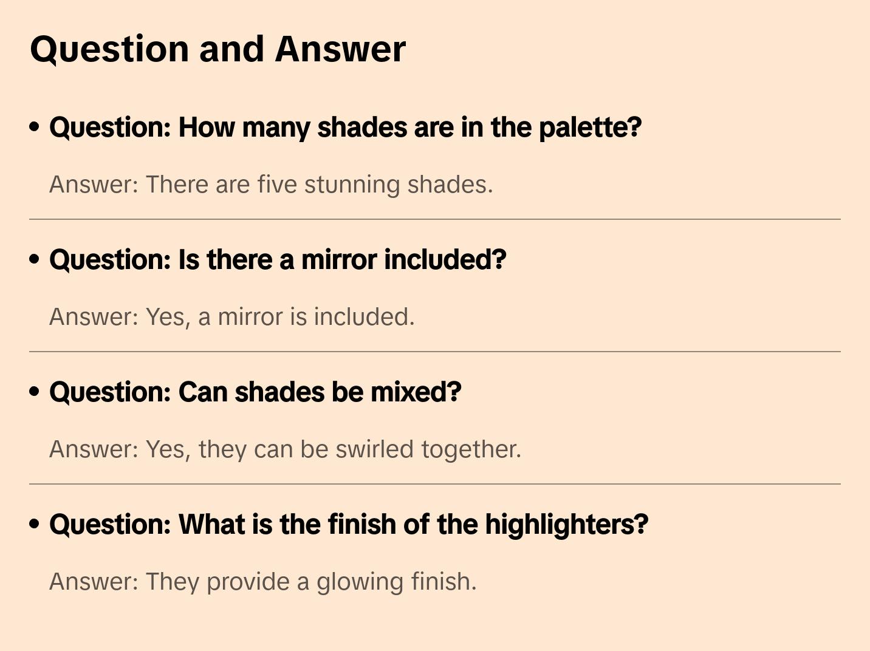The width and height of the screenshot is (870, 651).
Task: Click the divider line below the mirror answer
Action: tap(435, 352)
